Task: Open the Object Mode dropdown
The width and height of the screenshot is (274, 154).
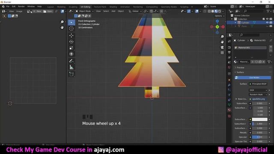Action: [x=85, y=11]
